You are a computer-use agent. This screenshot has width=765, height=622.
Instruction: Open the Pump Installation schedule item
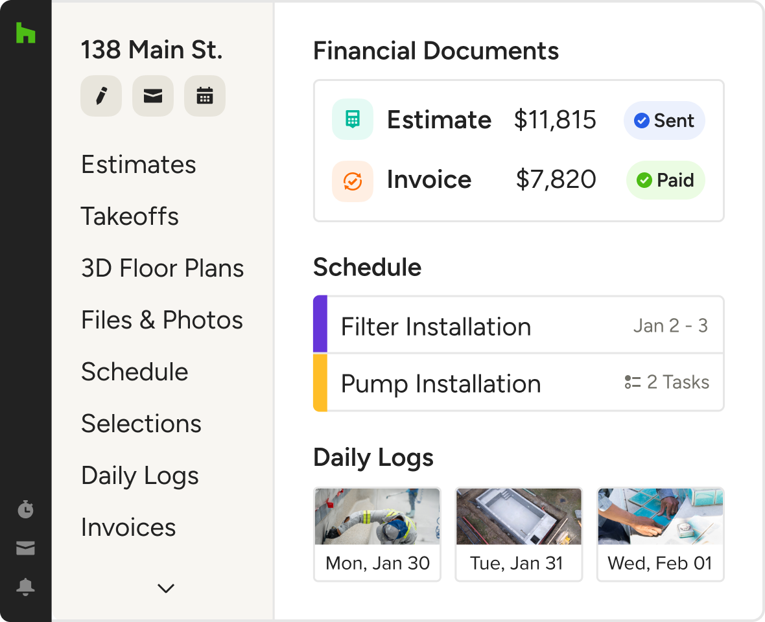441,384
